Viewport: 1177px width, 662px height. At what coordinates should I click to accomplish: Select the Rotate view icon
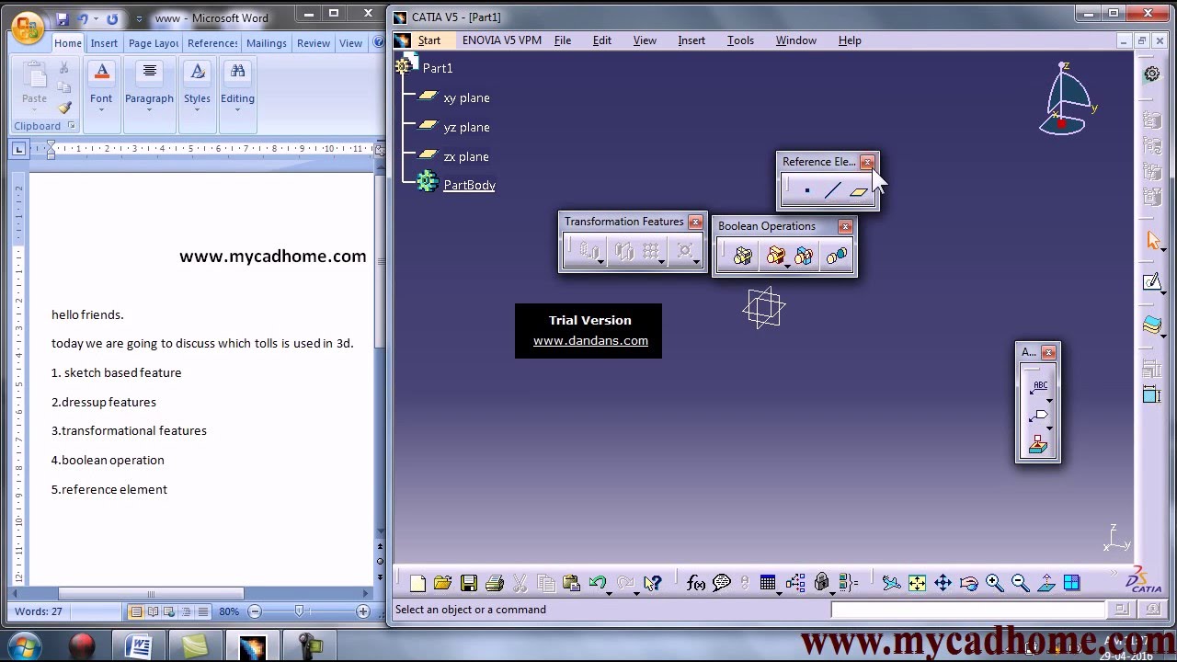968,583
